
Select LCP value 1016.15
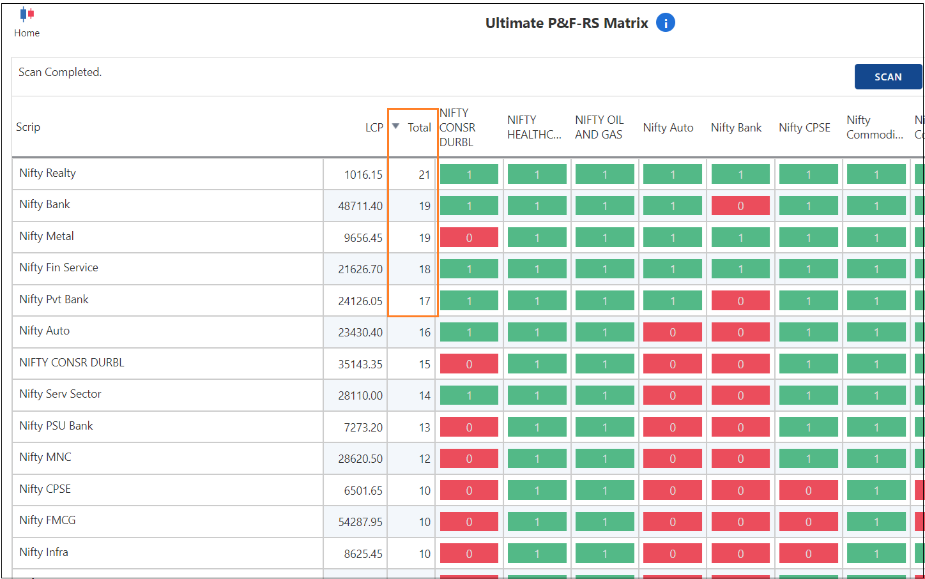click(x=363, y=175)
